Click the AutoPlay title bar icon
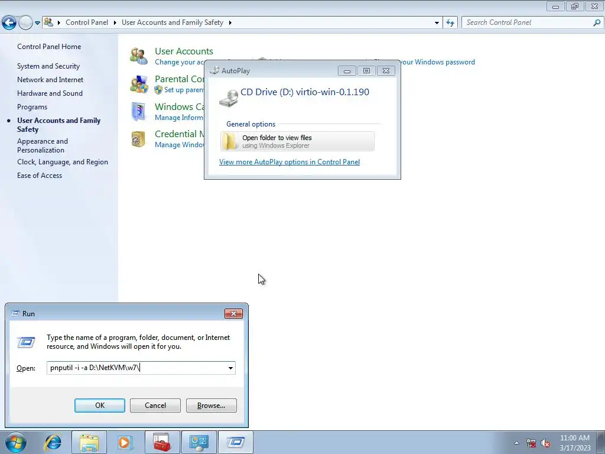The image size is (605, 454). (214, 71)
